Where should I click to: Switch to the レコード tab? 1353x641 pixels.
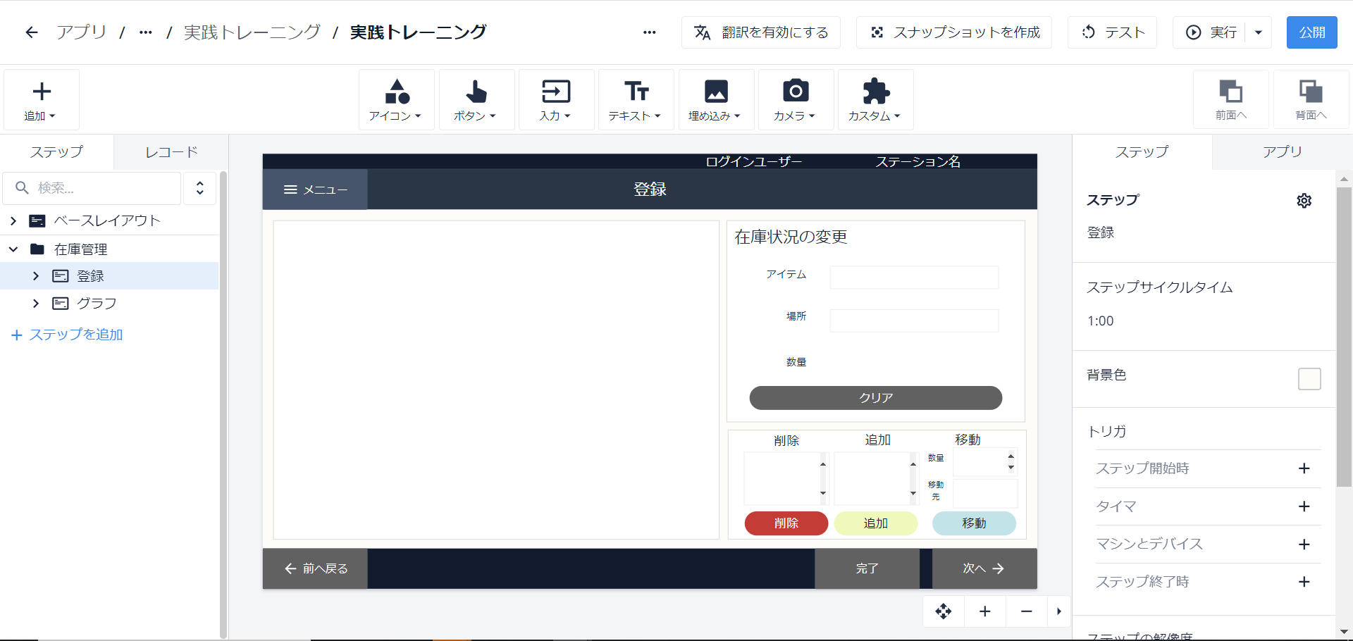171,152
